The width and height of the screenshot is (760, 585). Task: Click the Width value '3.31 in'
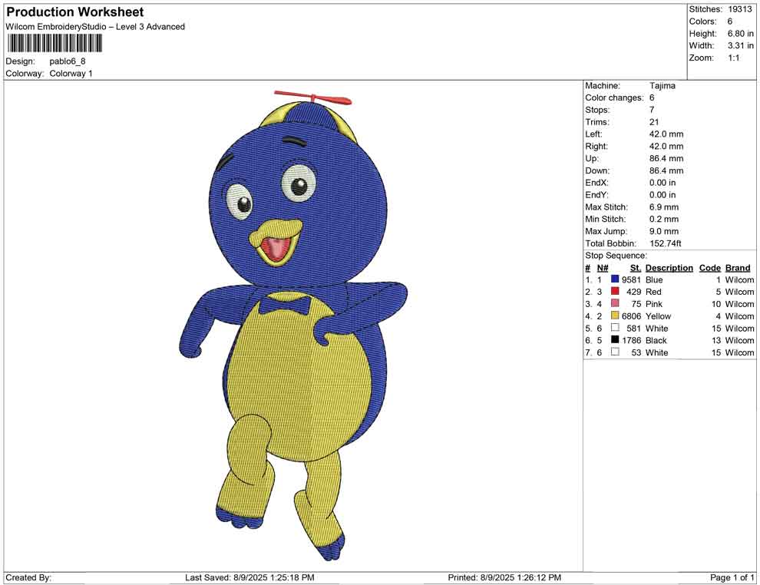(x=740, y=45)
